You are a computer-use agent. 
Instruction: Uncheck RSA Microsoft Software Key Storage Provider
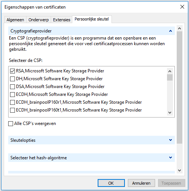tap(12, 71)
